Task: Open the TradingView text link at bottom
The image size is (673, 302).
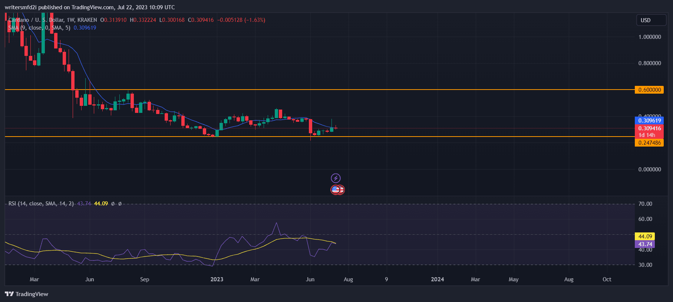Action: [32, 294]
